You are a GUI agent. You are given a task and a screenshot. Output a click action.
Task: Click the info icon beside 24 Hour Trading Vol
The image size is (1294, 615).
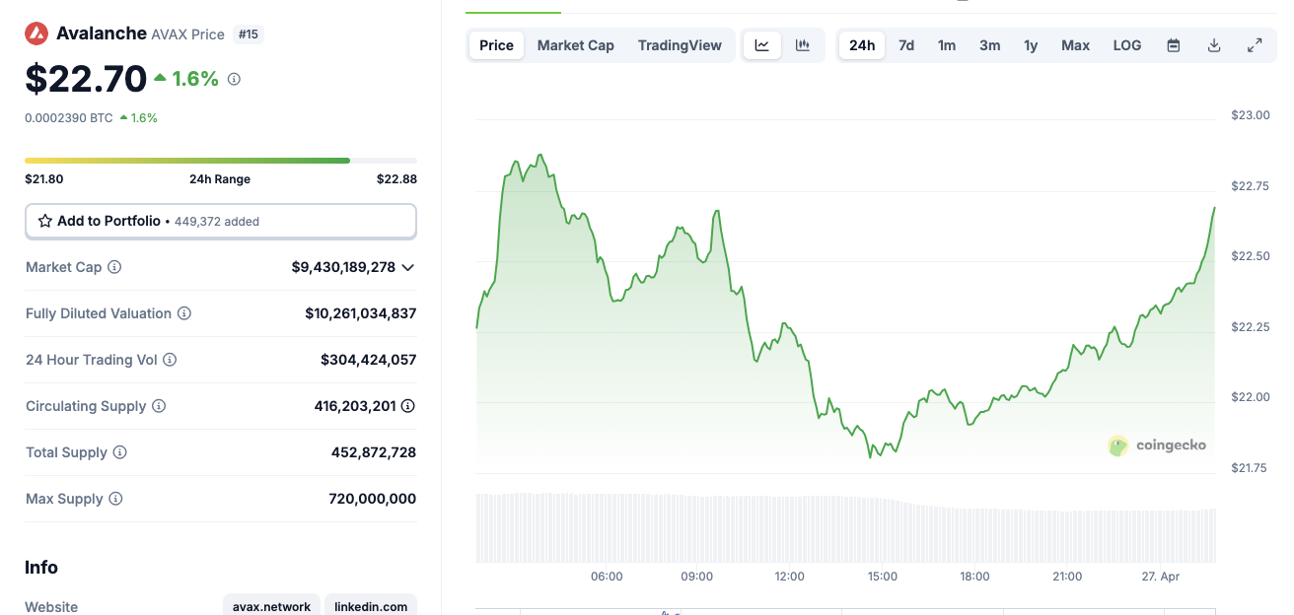coord(170,360)
